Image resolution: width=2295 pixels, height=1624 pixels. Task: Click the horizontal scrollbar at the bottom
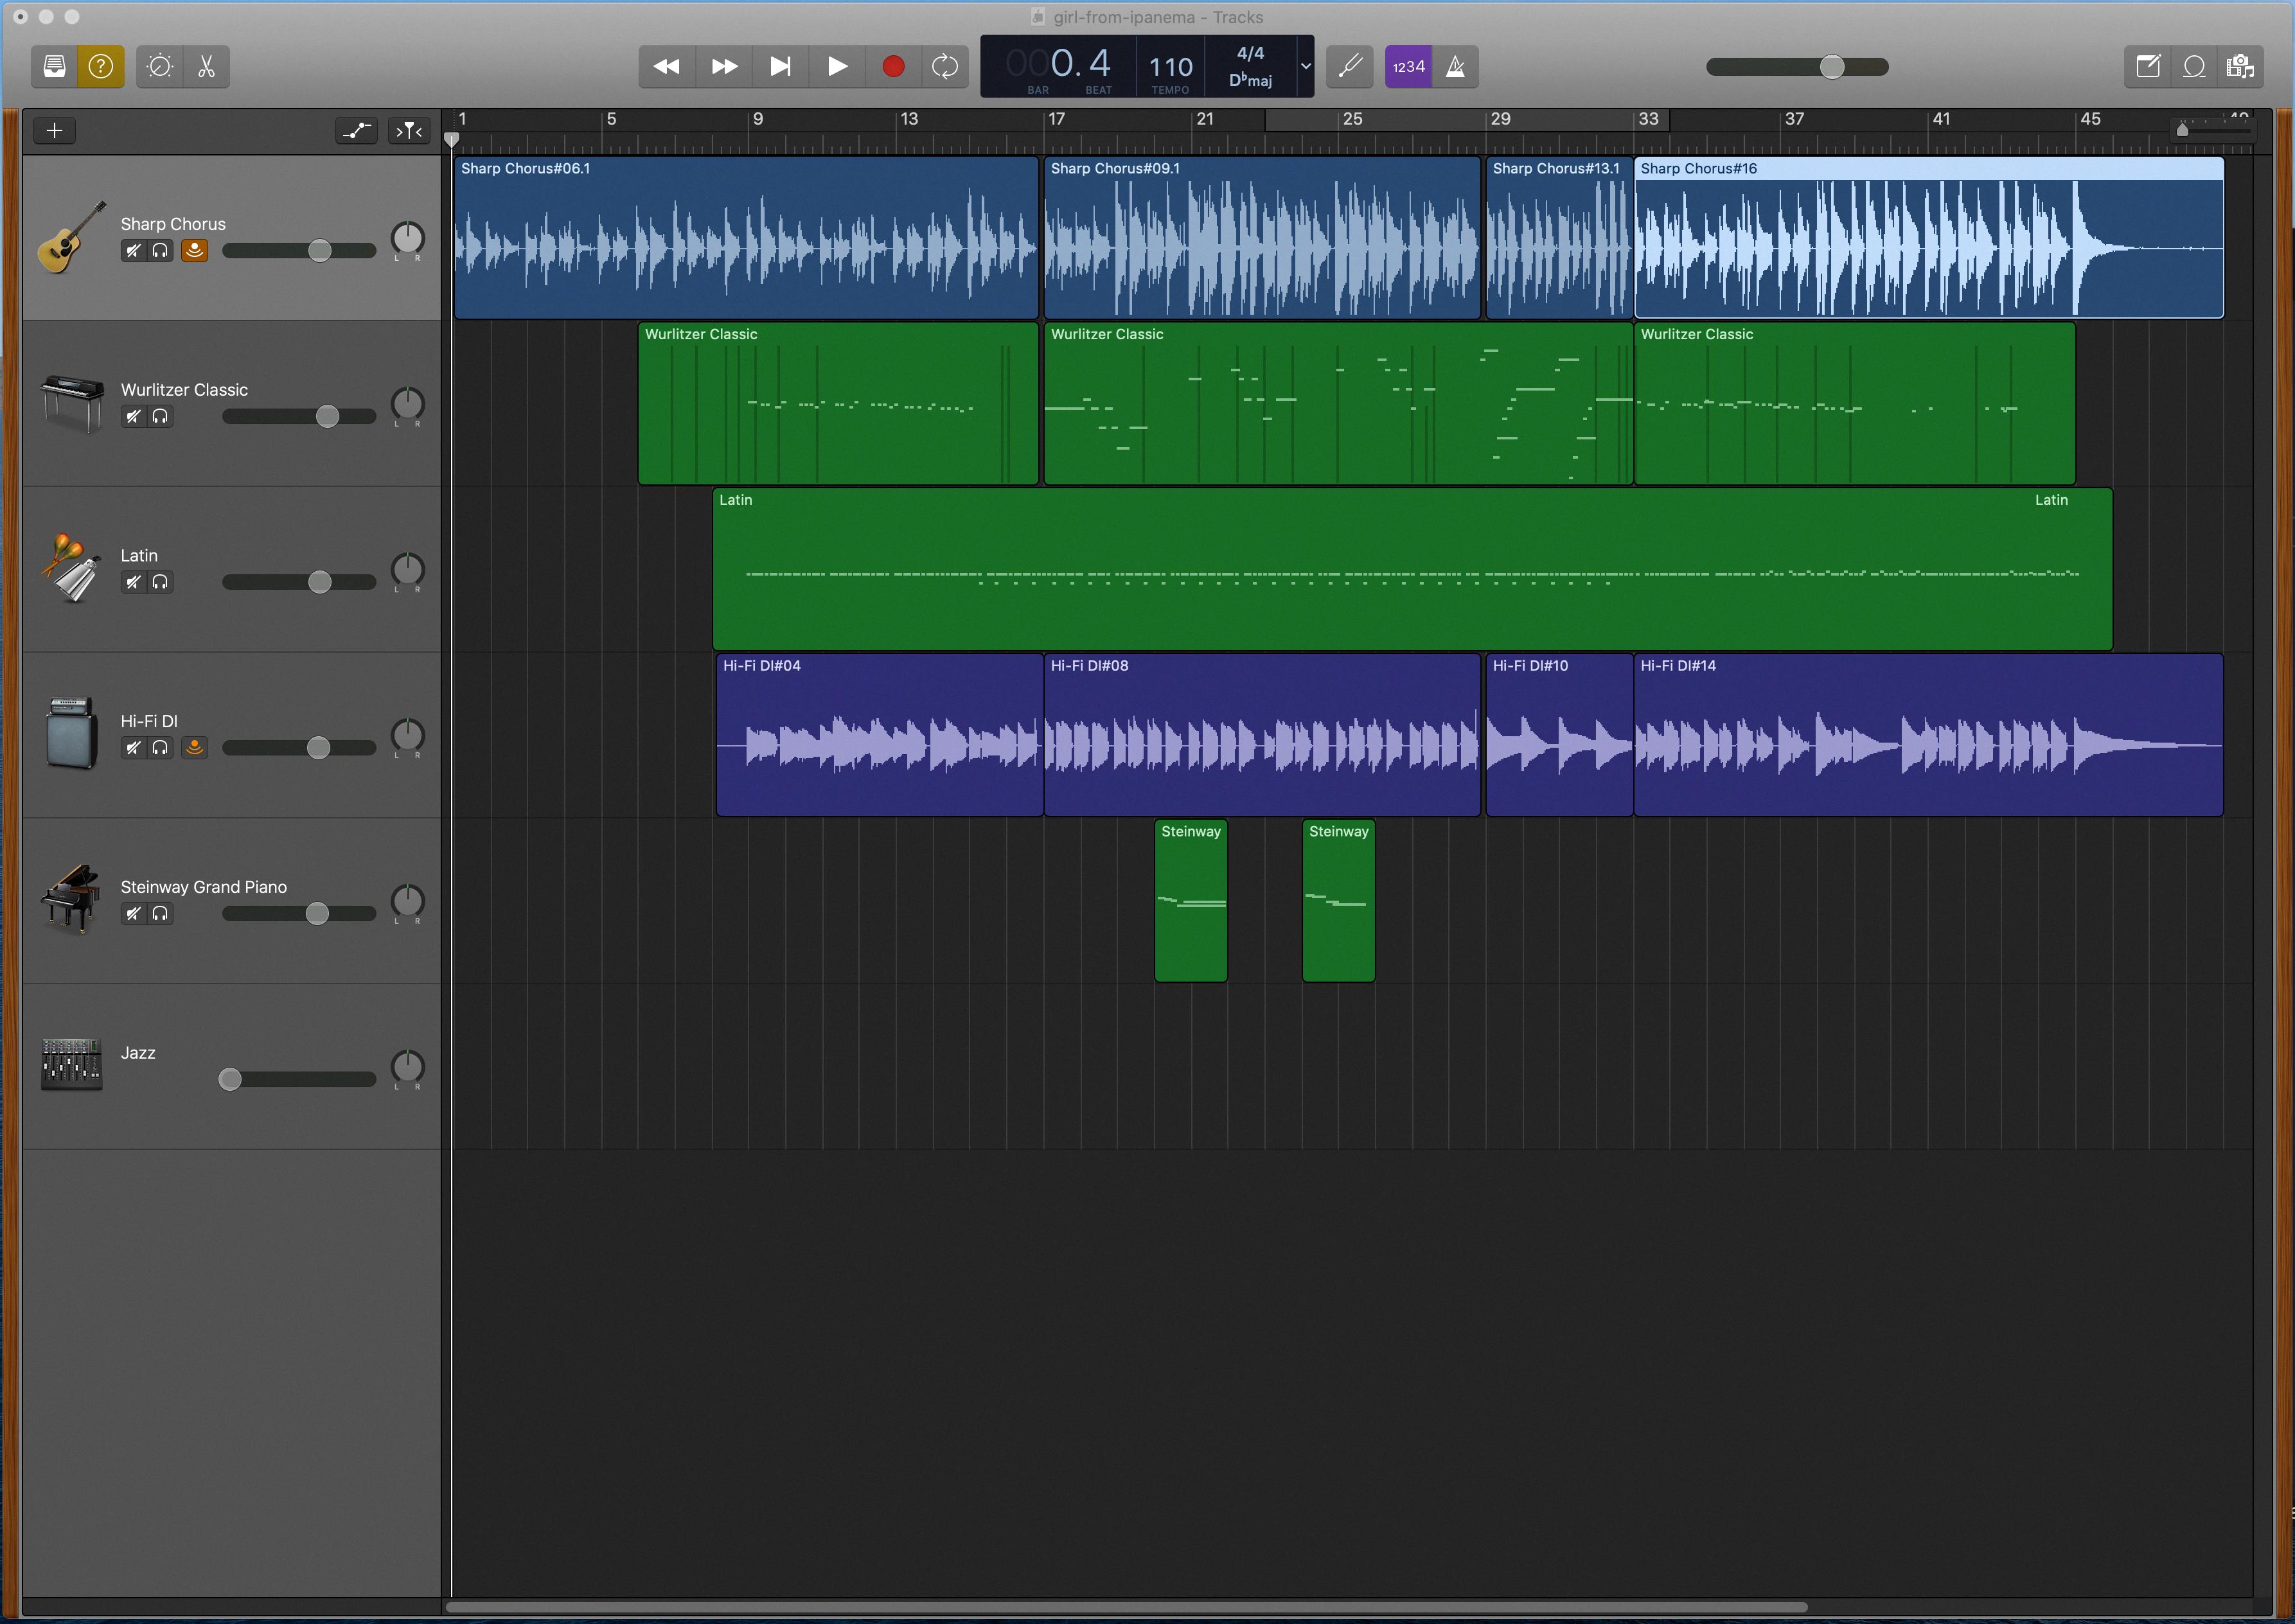click(1126, 1608)
